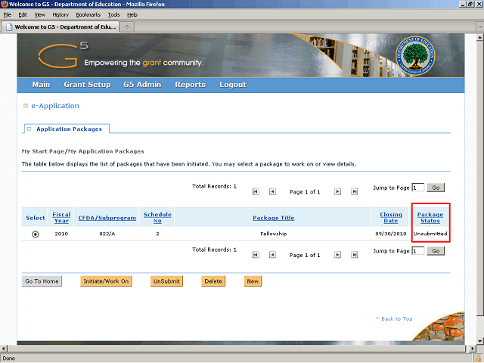The image size is (484, 363).
Task: Open the File menu
Action: [x=7, y=15]
